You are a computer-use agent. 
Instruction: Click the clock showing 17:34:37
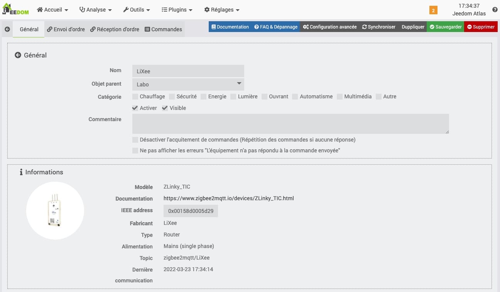pos(469,6)
